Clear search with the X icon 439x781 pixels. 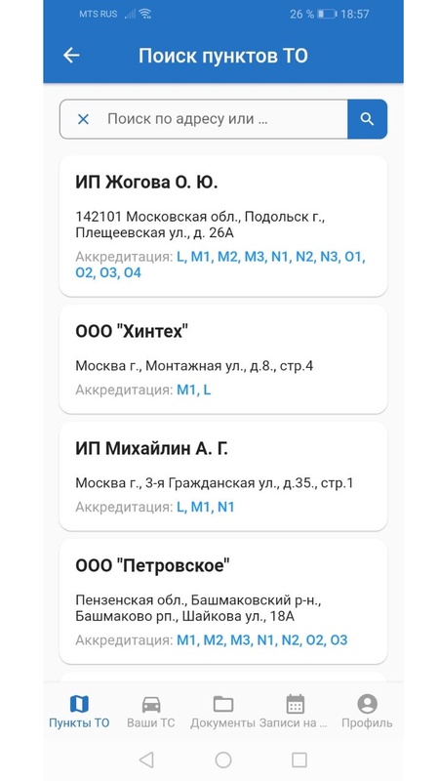[83, 119]
